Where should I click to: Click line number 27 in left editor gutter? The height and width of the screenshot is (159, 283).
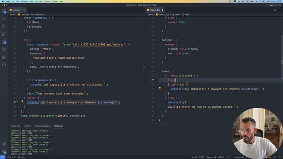[15, 102]
